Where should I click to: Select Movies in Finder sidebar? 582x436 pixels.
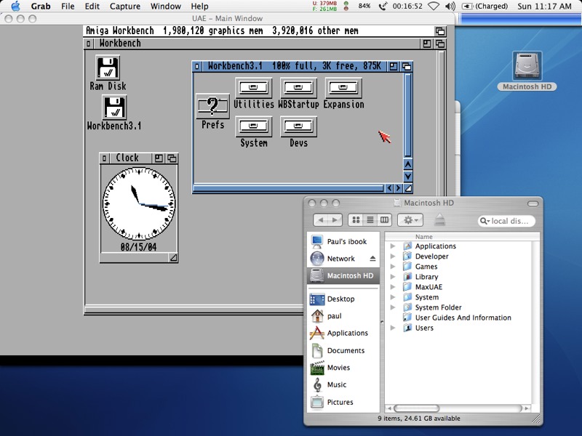pos(343,368)
